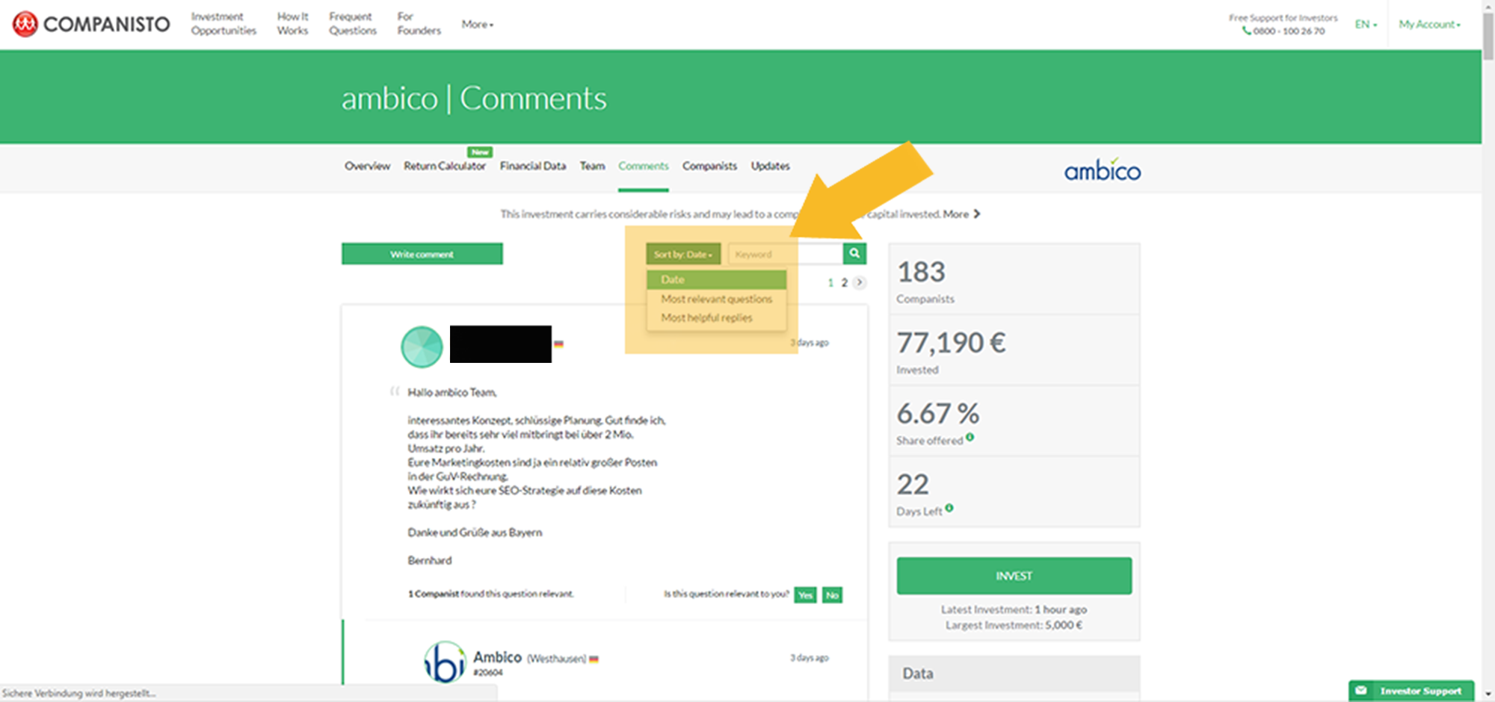
Task: Open the Comments tab
Action: pyautogui.click(x=643, y=166)
